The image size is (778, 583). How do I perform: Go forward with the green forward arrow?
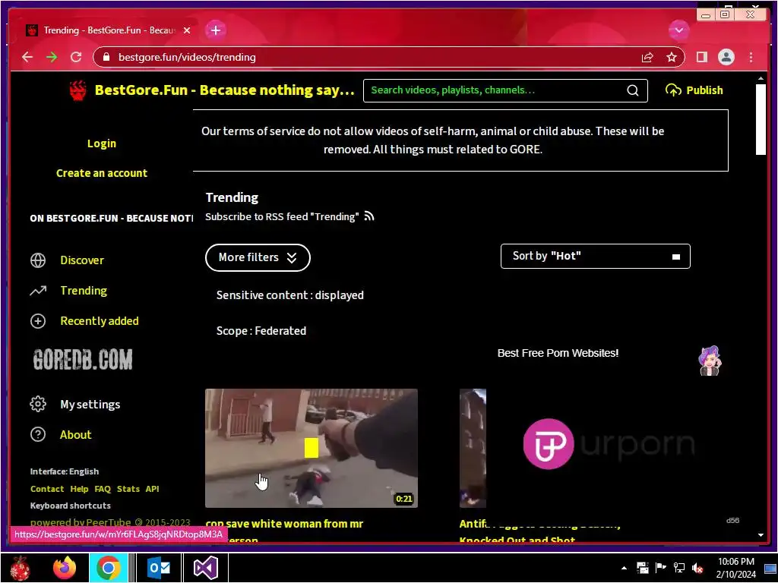coord(52,57)
